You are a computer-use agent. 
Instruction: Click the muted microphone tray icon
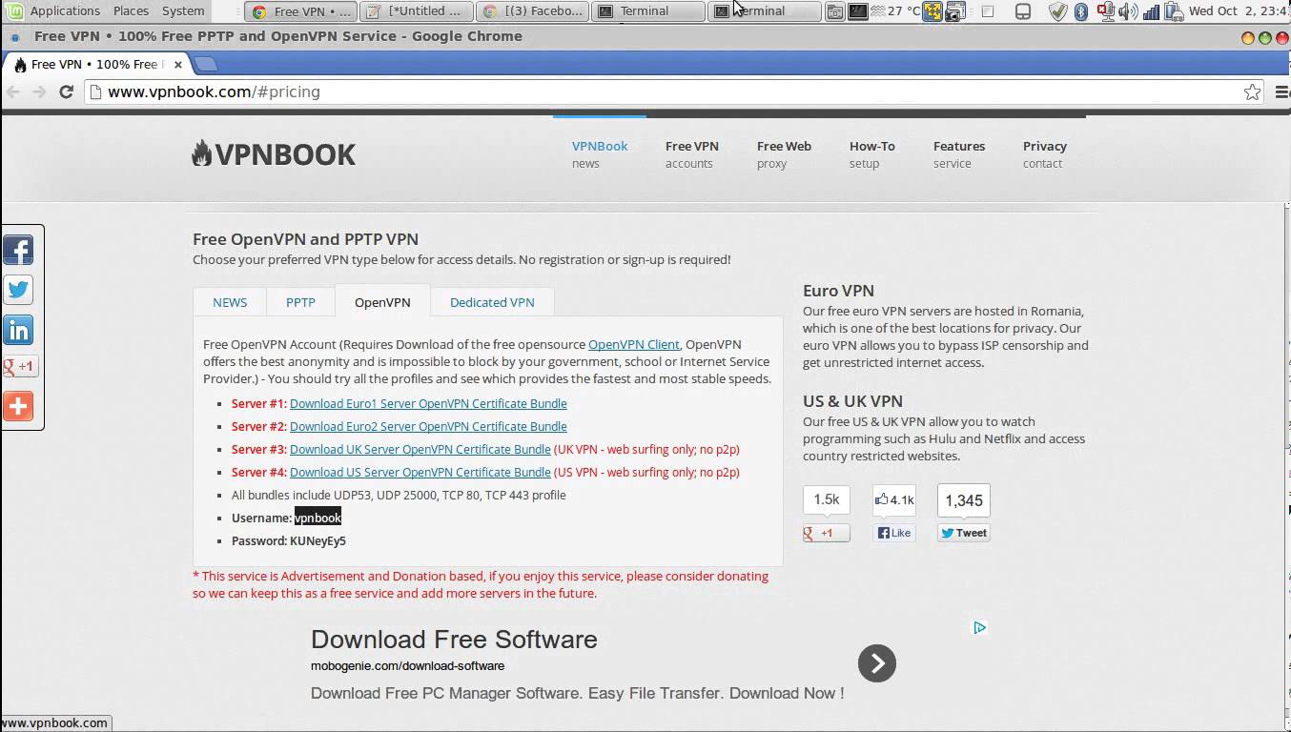(1106, 11)
